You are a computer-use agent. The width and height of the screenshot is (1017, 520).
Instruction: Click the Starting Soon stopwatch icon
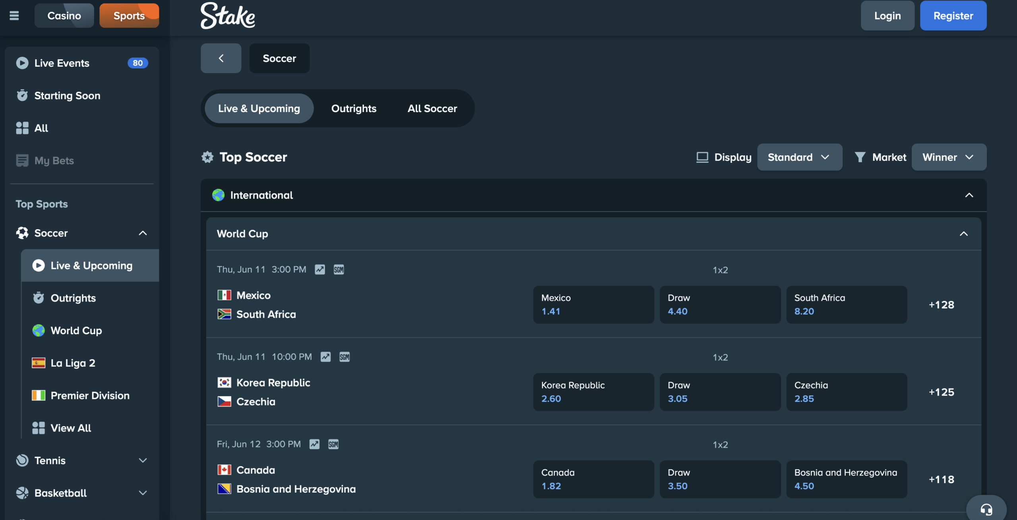click(x=22, y=95)
